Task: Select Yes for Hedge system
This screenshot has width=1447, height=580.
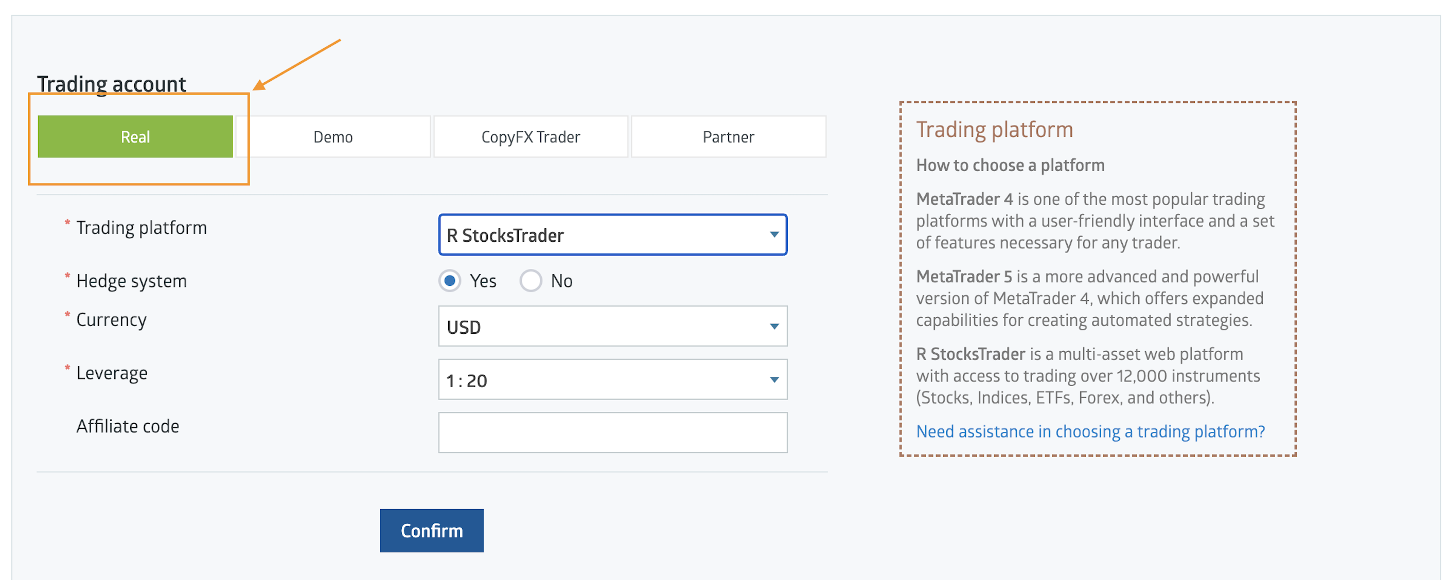Action: pyautogui.click(x=450, y=280)
